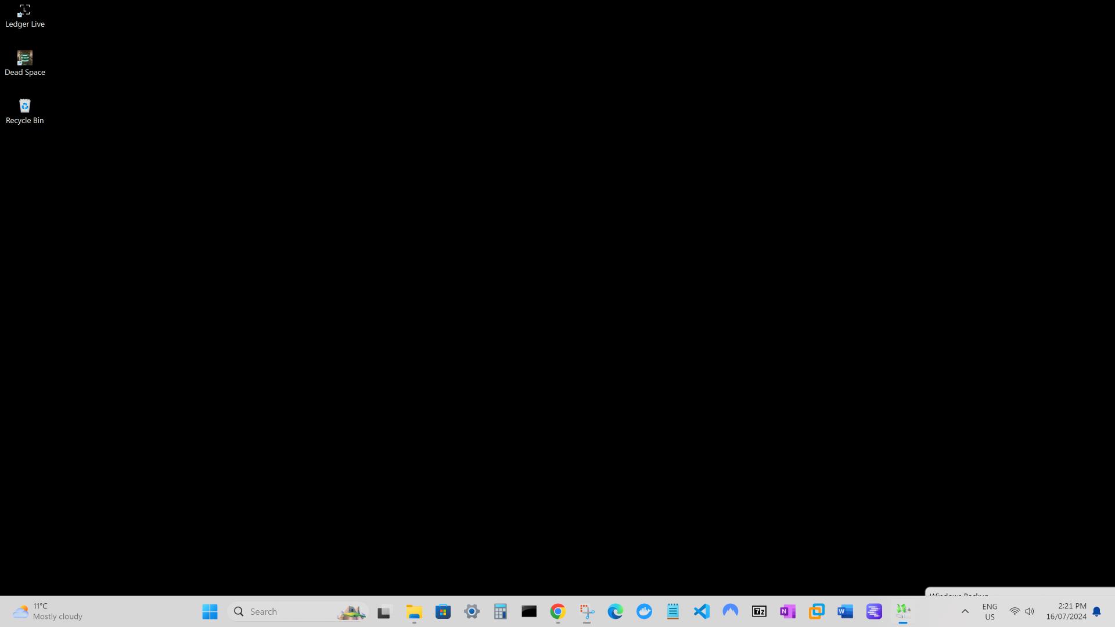Screen dimensions: 1115x627
Task: Open the NordVPN icon in taskbar
Action: pyautogui.click(x=730, y=611)
